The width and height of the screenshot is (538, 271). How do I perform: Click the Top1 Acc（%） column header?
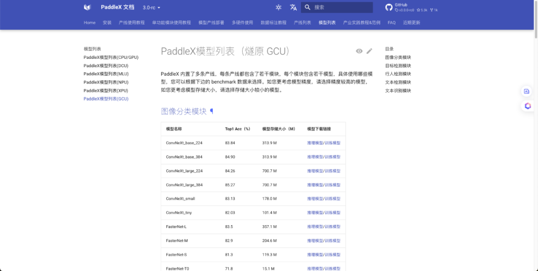click(x=238, y=129)
